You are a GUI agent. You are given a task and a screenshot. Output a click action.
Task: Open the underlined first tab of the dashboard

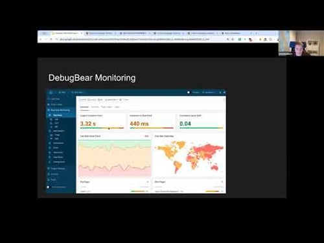[84, 107]
